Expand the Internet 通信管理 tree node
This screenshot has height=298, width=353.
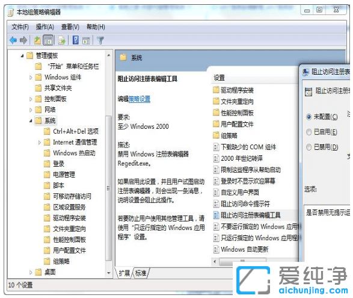tap(39, 143)
